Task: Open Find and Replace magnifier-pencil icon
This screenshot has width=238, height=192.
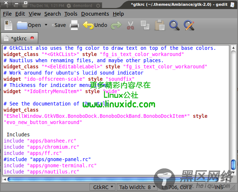Action: point(189,25)
